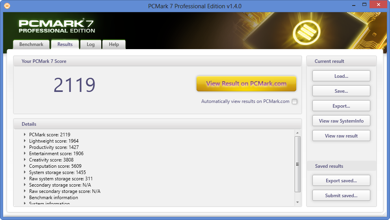Image resolution: width=390 pixels, height=220 pixels.
Task: Click the Details scrollbar down arrow
Action: tap(297, 202)
